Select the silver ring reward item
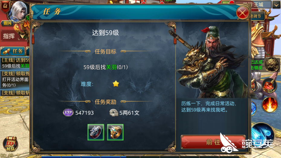Image resolution: width=281 pixels, height=158 pixels. tap(96, 132)
